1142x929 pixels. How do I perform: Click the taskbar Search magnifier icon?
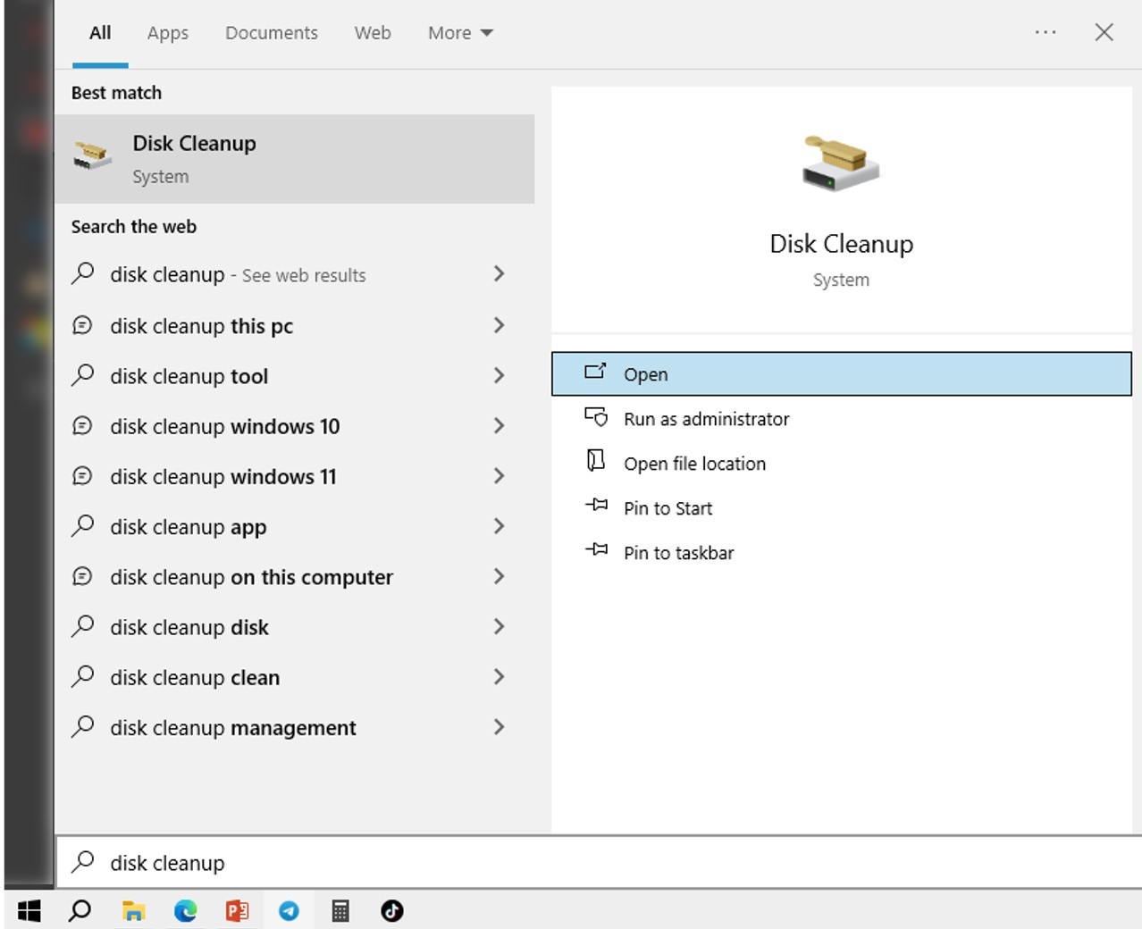[80, 910]
